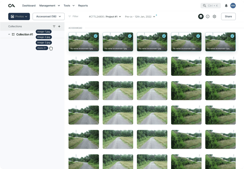
Task: Open the Management menu
Action: 50,6
